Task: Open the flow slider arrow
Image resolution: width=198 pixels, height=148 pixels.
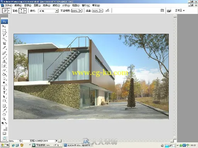Action: click(x=101, y=11)
